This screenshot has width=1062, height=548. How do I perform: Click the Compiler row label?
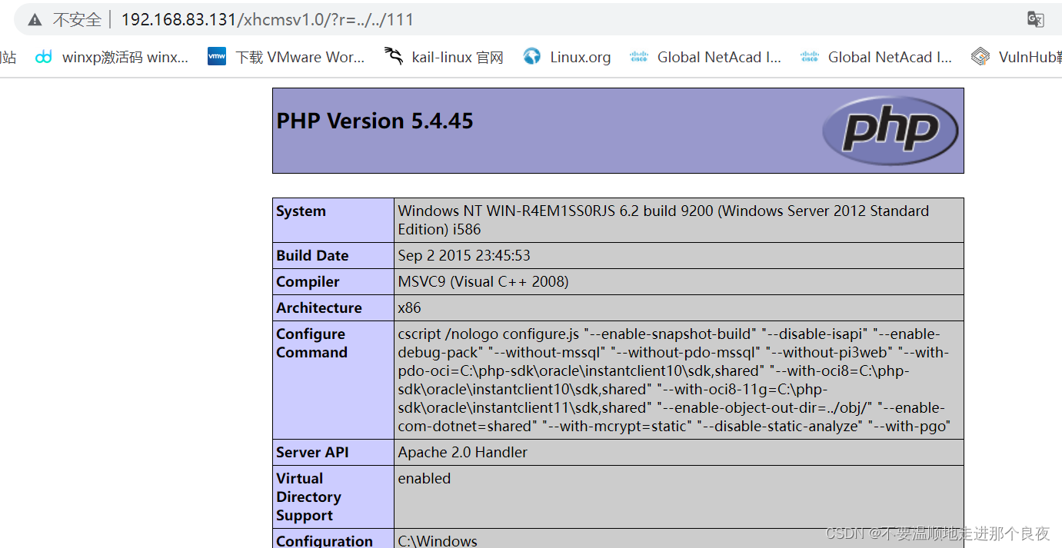(308, 282)
